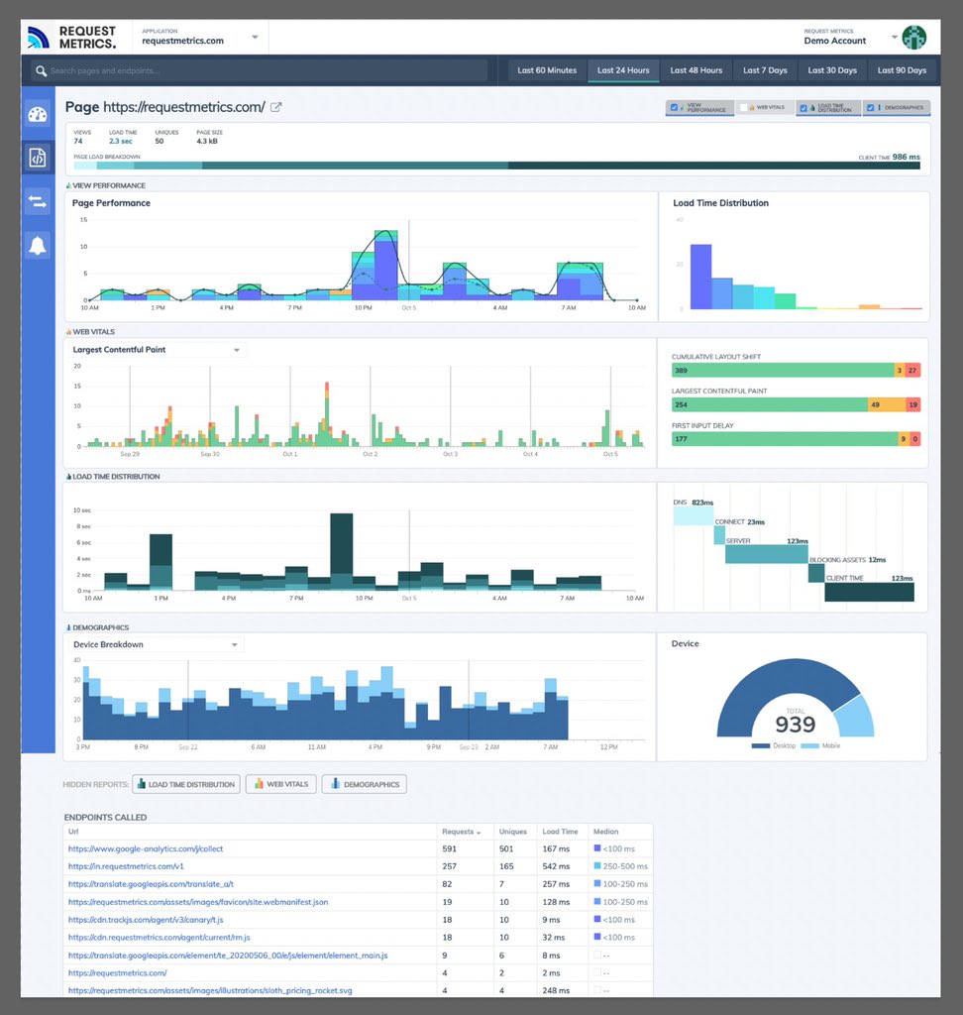
Task: Select the Last 7 Days tab
Action: pos(765,70)
